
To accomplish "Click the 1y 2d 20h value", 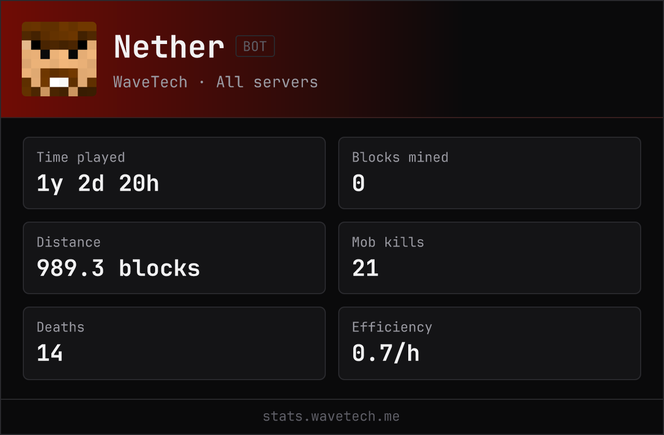I will [x=98, y=183].
